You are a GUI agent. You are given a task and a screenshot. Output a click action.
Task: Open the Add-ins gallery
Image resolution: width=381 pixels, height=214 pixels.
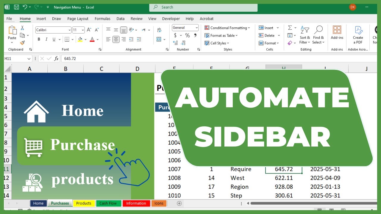tap(337, 33)
